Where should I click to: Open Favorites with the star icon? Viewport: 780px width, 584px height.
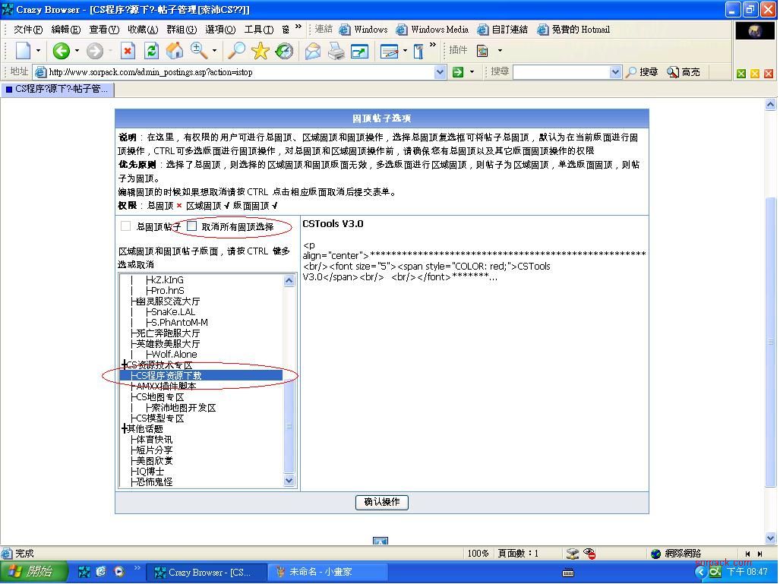[261, 51]
